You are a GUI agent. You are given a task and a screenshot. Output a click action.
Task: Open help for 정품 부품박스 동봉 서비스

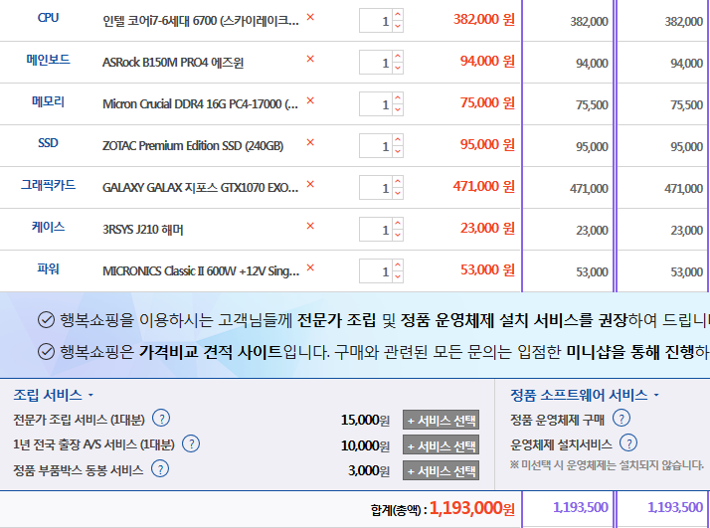(x=160, y=469)
